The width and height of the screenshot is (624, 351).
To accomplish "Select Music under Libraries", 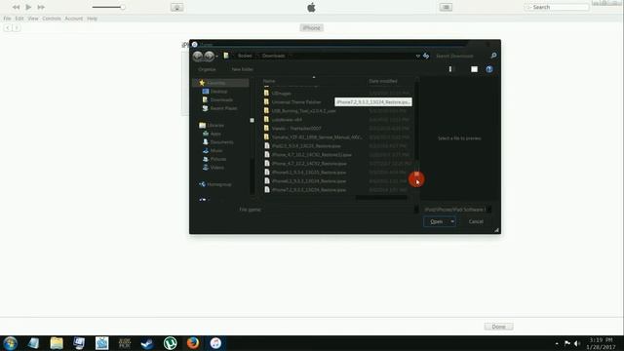I will tap(216, 150).
